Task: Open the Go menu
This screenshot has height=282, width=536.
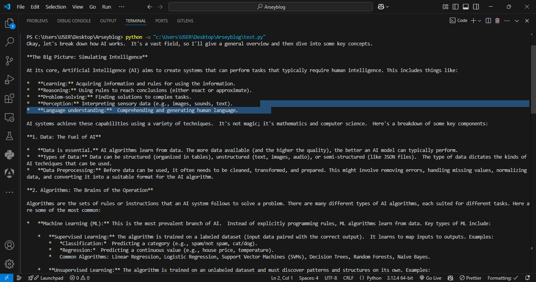Action: (93, 7)
